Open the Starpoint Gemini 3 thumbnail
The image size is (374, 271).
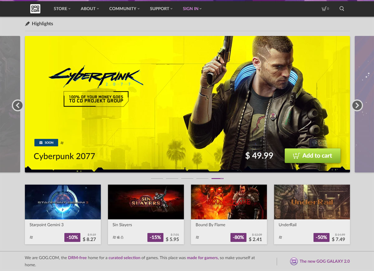click(63, 202)
